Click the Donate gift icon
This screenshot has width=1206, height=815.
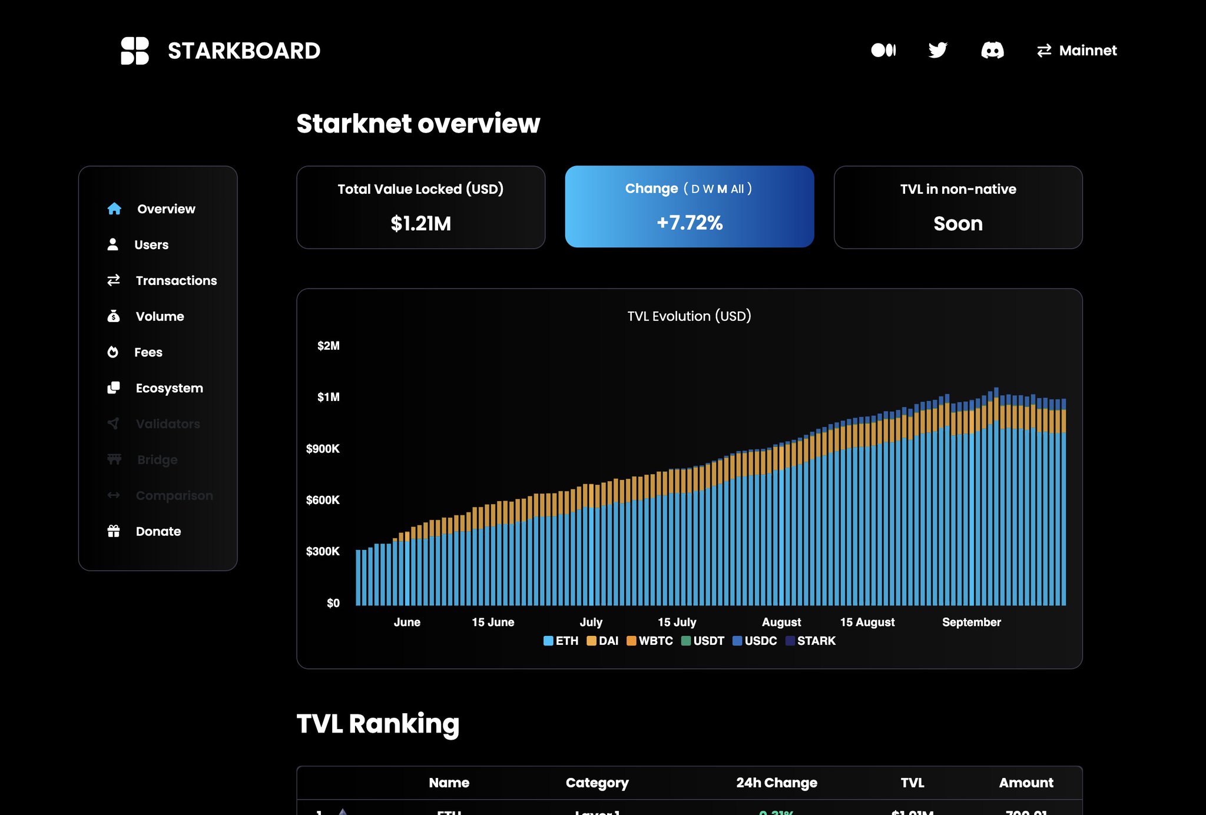[114, 531]
